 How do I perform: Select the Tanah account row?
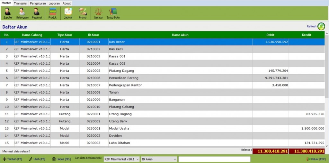[162, 92]
